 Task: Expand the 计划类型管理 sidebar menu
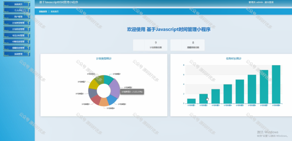[x=17, y=23]
